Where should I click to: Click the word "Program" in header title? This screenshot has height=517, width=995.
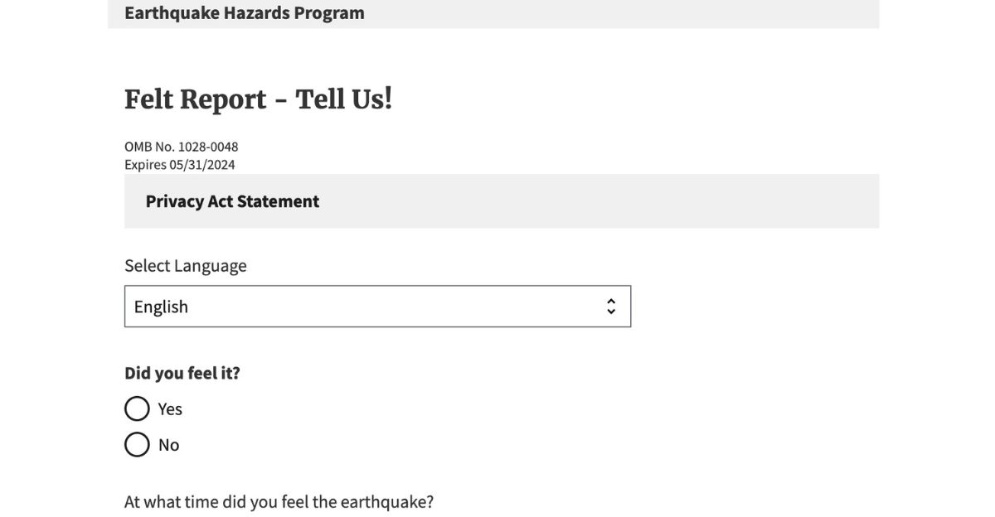pyautogui.click(x=329, y=13)
